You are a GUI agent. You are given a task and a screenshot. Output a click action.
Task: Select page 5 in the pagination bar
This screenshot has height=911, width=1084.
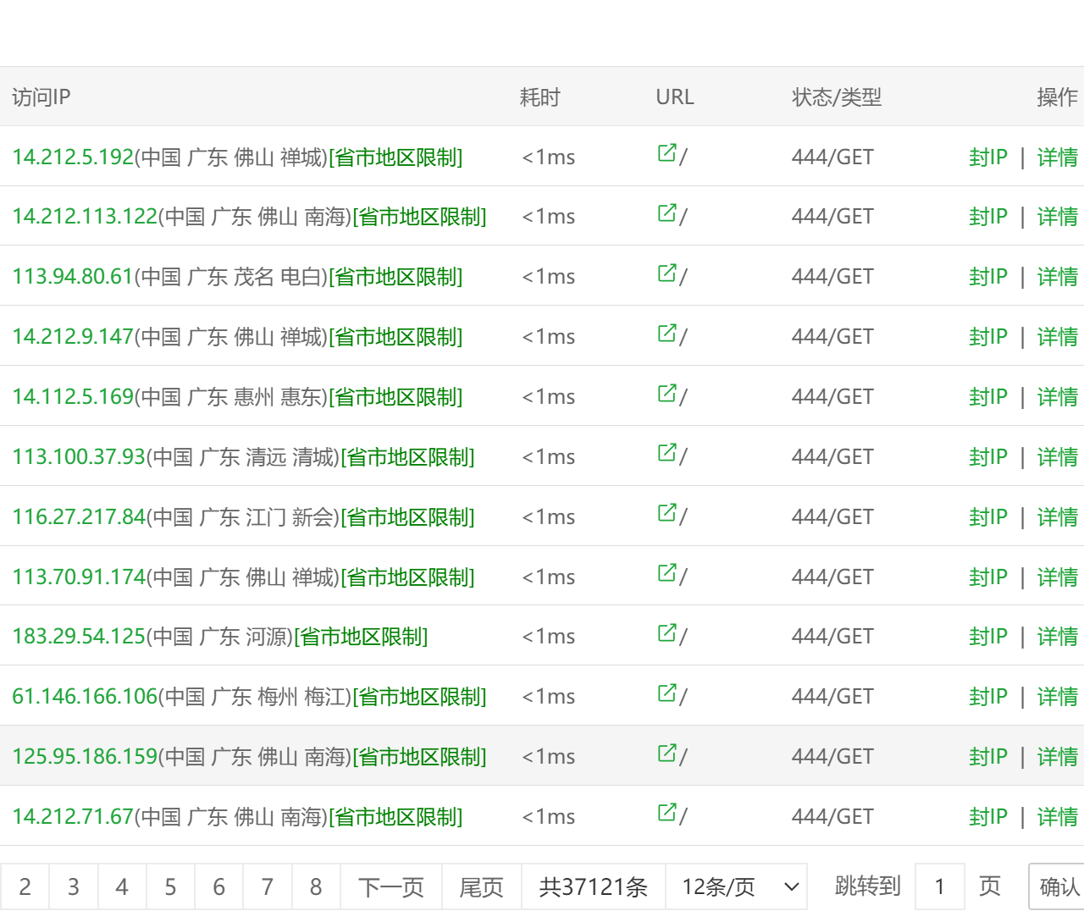click(170, 886)
